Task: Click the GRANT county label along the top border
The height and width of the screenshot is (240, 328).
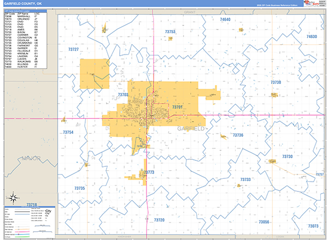Action: pos(190,13)
